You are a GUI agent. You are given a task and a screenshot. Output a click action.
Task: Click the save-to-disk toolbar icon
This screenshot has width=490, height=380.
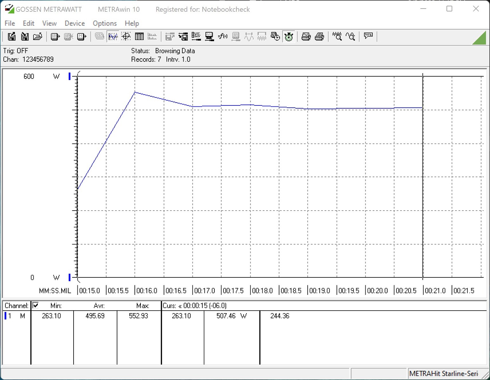coord(12,37)
